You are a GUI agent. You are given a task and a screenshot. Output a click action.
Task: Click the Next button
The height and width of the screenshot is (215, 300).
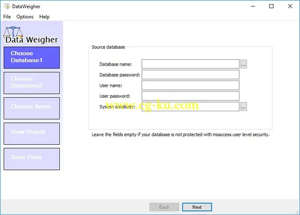coord(197,207)
